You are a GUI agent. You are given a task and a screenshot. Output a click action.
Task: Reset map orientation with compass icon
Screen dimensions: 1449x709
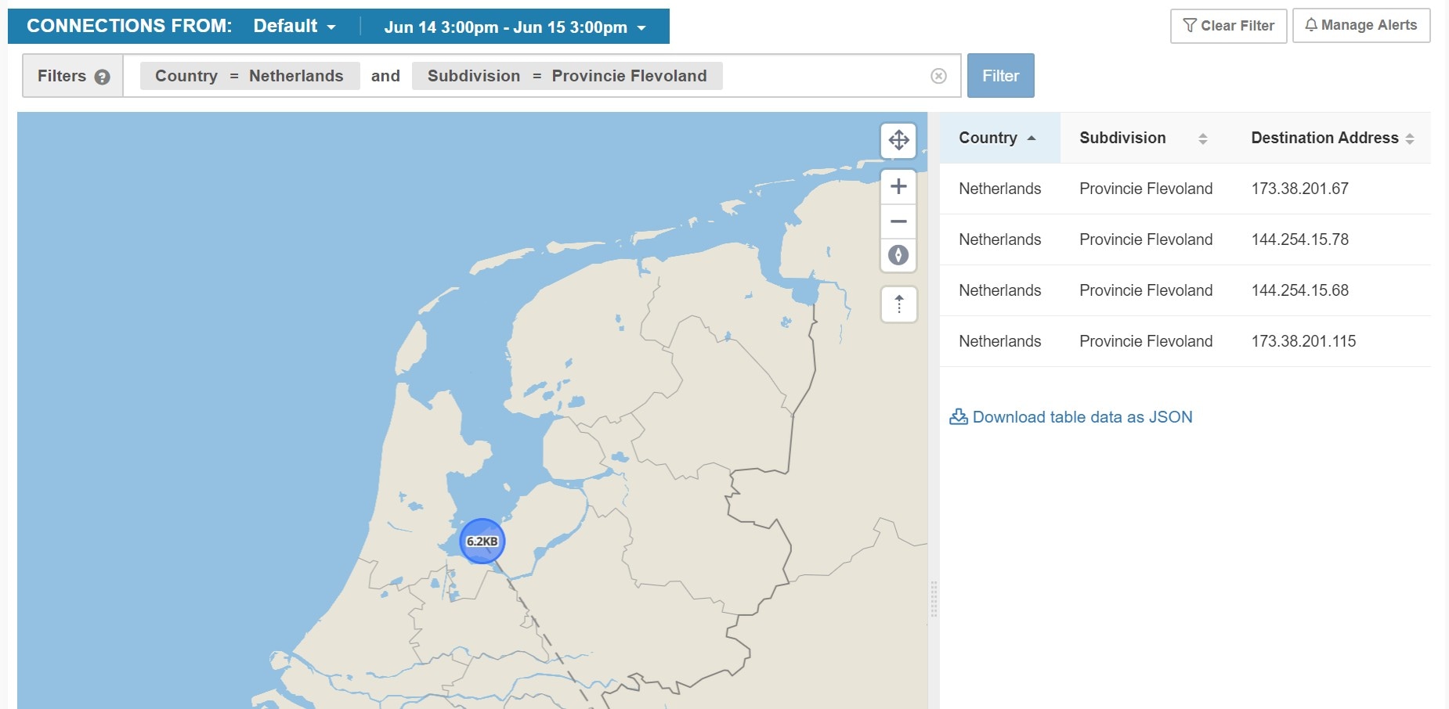[898, 255]
